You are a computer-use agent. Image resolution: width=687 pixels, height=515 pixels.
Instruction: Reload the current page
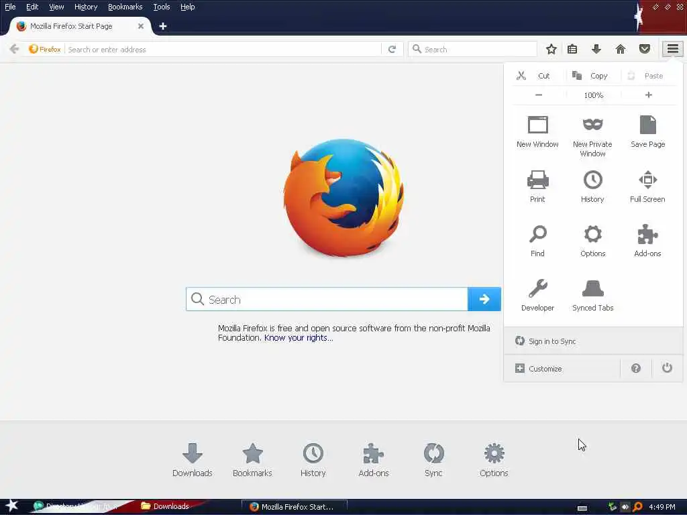click(x=392, y=50)
